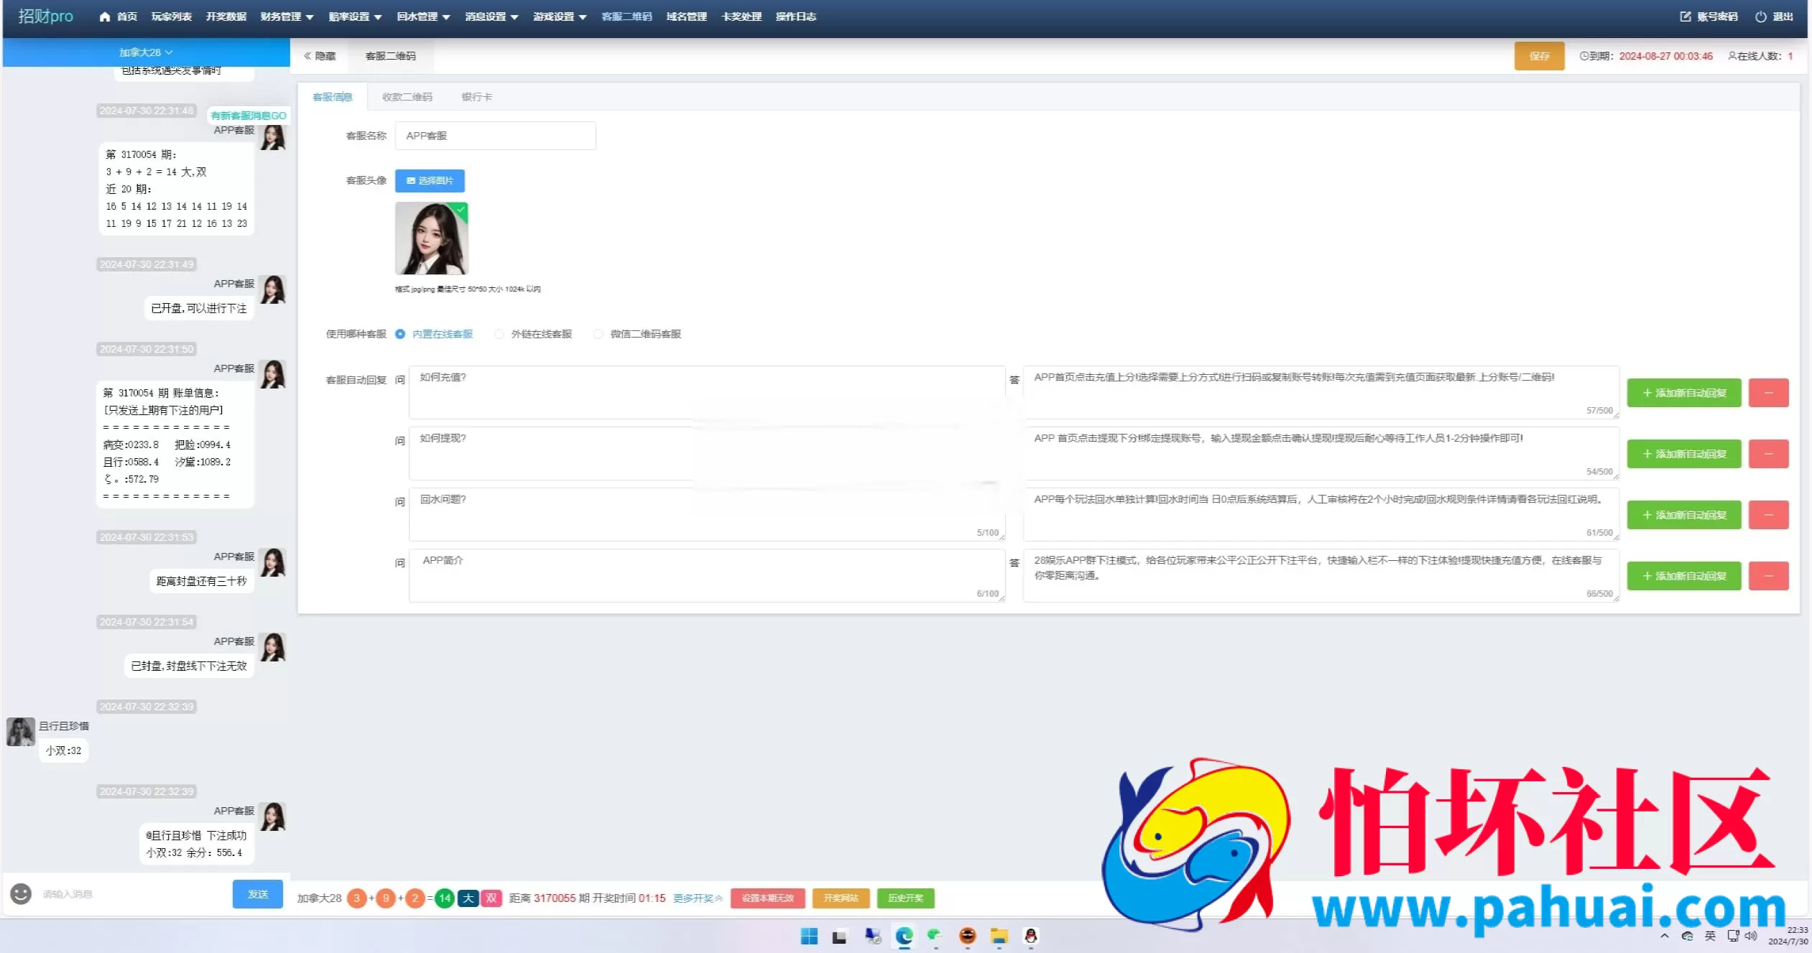Screen dimensions: 1812x953
Task: Add auto-reply after the 回水问题 row
Action: 1684,515
